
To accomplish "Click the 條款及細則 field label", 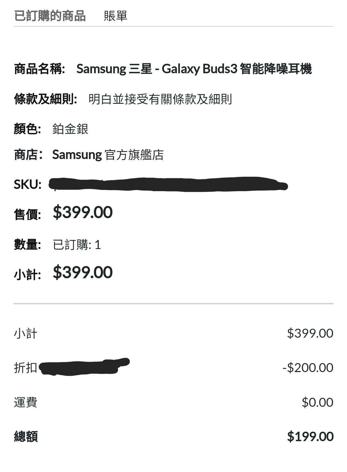I will point(46,99).
